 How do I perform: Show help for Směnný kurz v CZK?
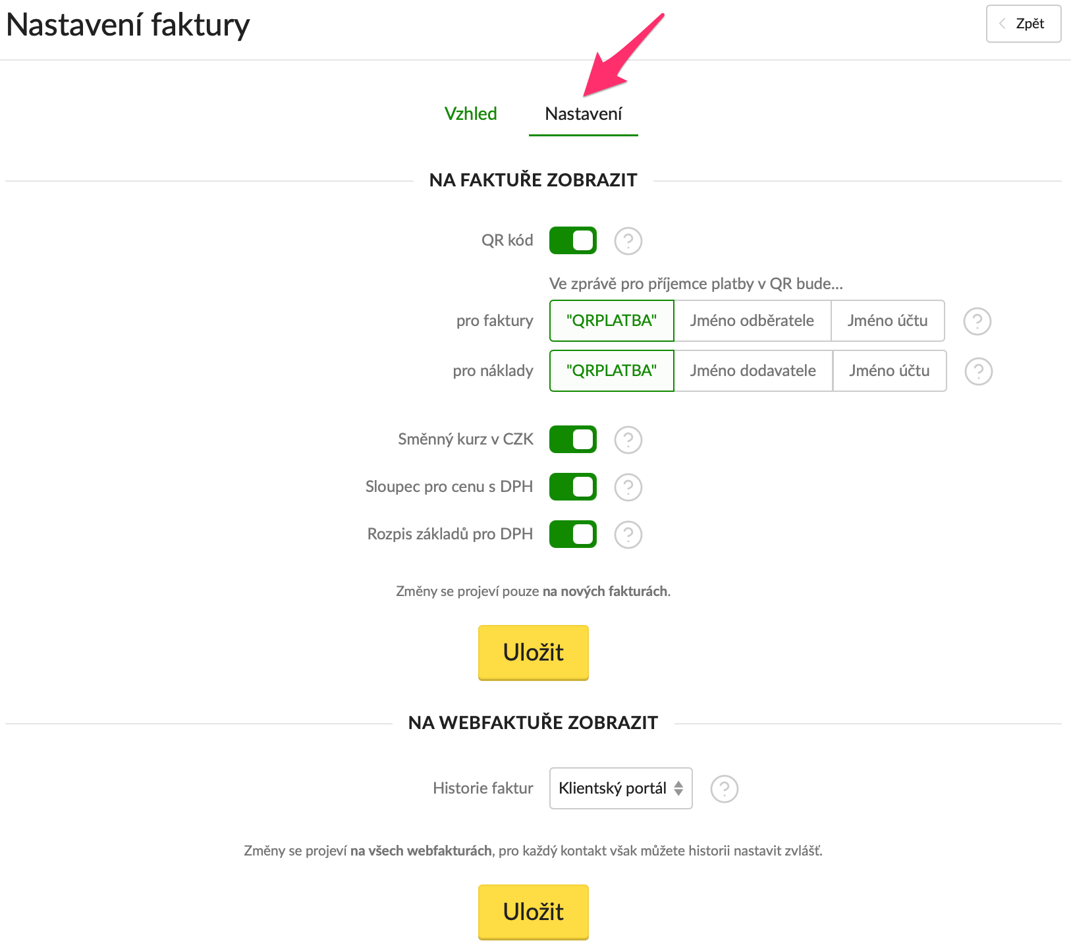pos(628,440)
